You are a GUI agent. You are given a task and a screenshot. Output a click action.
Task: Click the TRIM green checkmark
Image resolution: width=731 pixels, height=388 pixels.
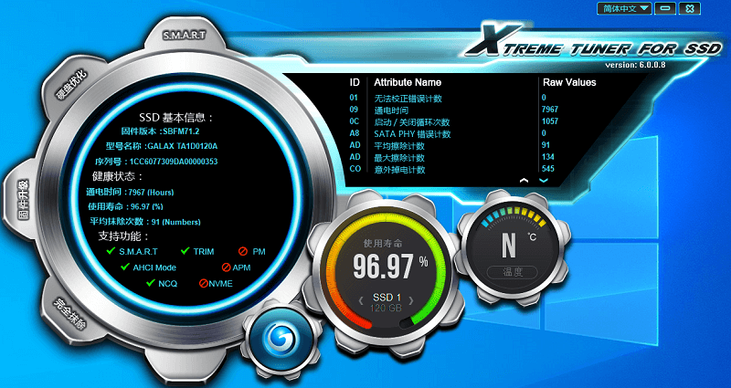click(185, 251)
